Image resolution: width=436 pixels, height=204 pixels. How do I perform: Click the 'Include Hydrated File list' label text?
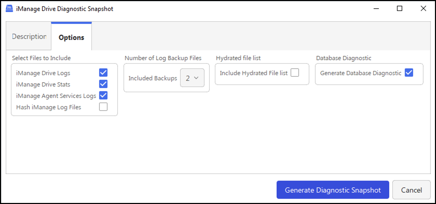[x=254, y=73]
